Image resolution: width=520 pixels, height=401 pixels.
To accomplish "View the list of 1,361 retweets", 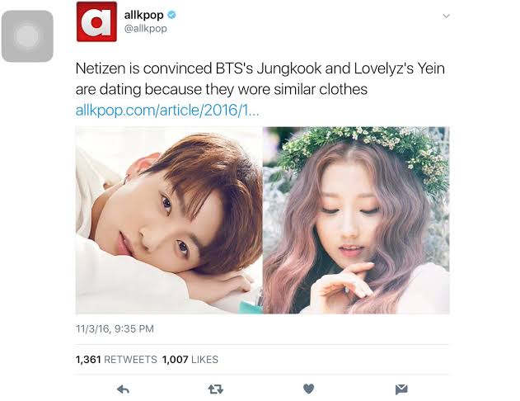I will (x=116, y=359).
